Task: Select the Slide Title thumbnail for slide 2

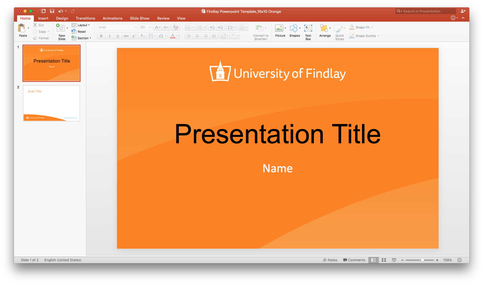Action: [x=51, y=103]
